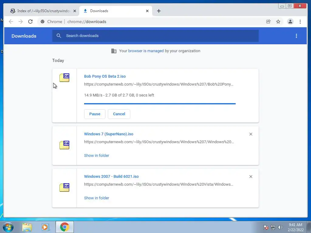The height and width of the screenshot is (233, 311).
Task: Remove Windows 7 SuperNano from the list
Action: coord(251,134)
